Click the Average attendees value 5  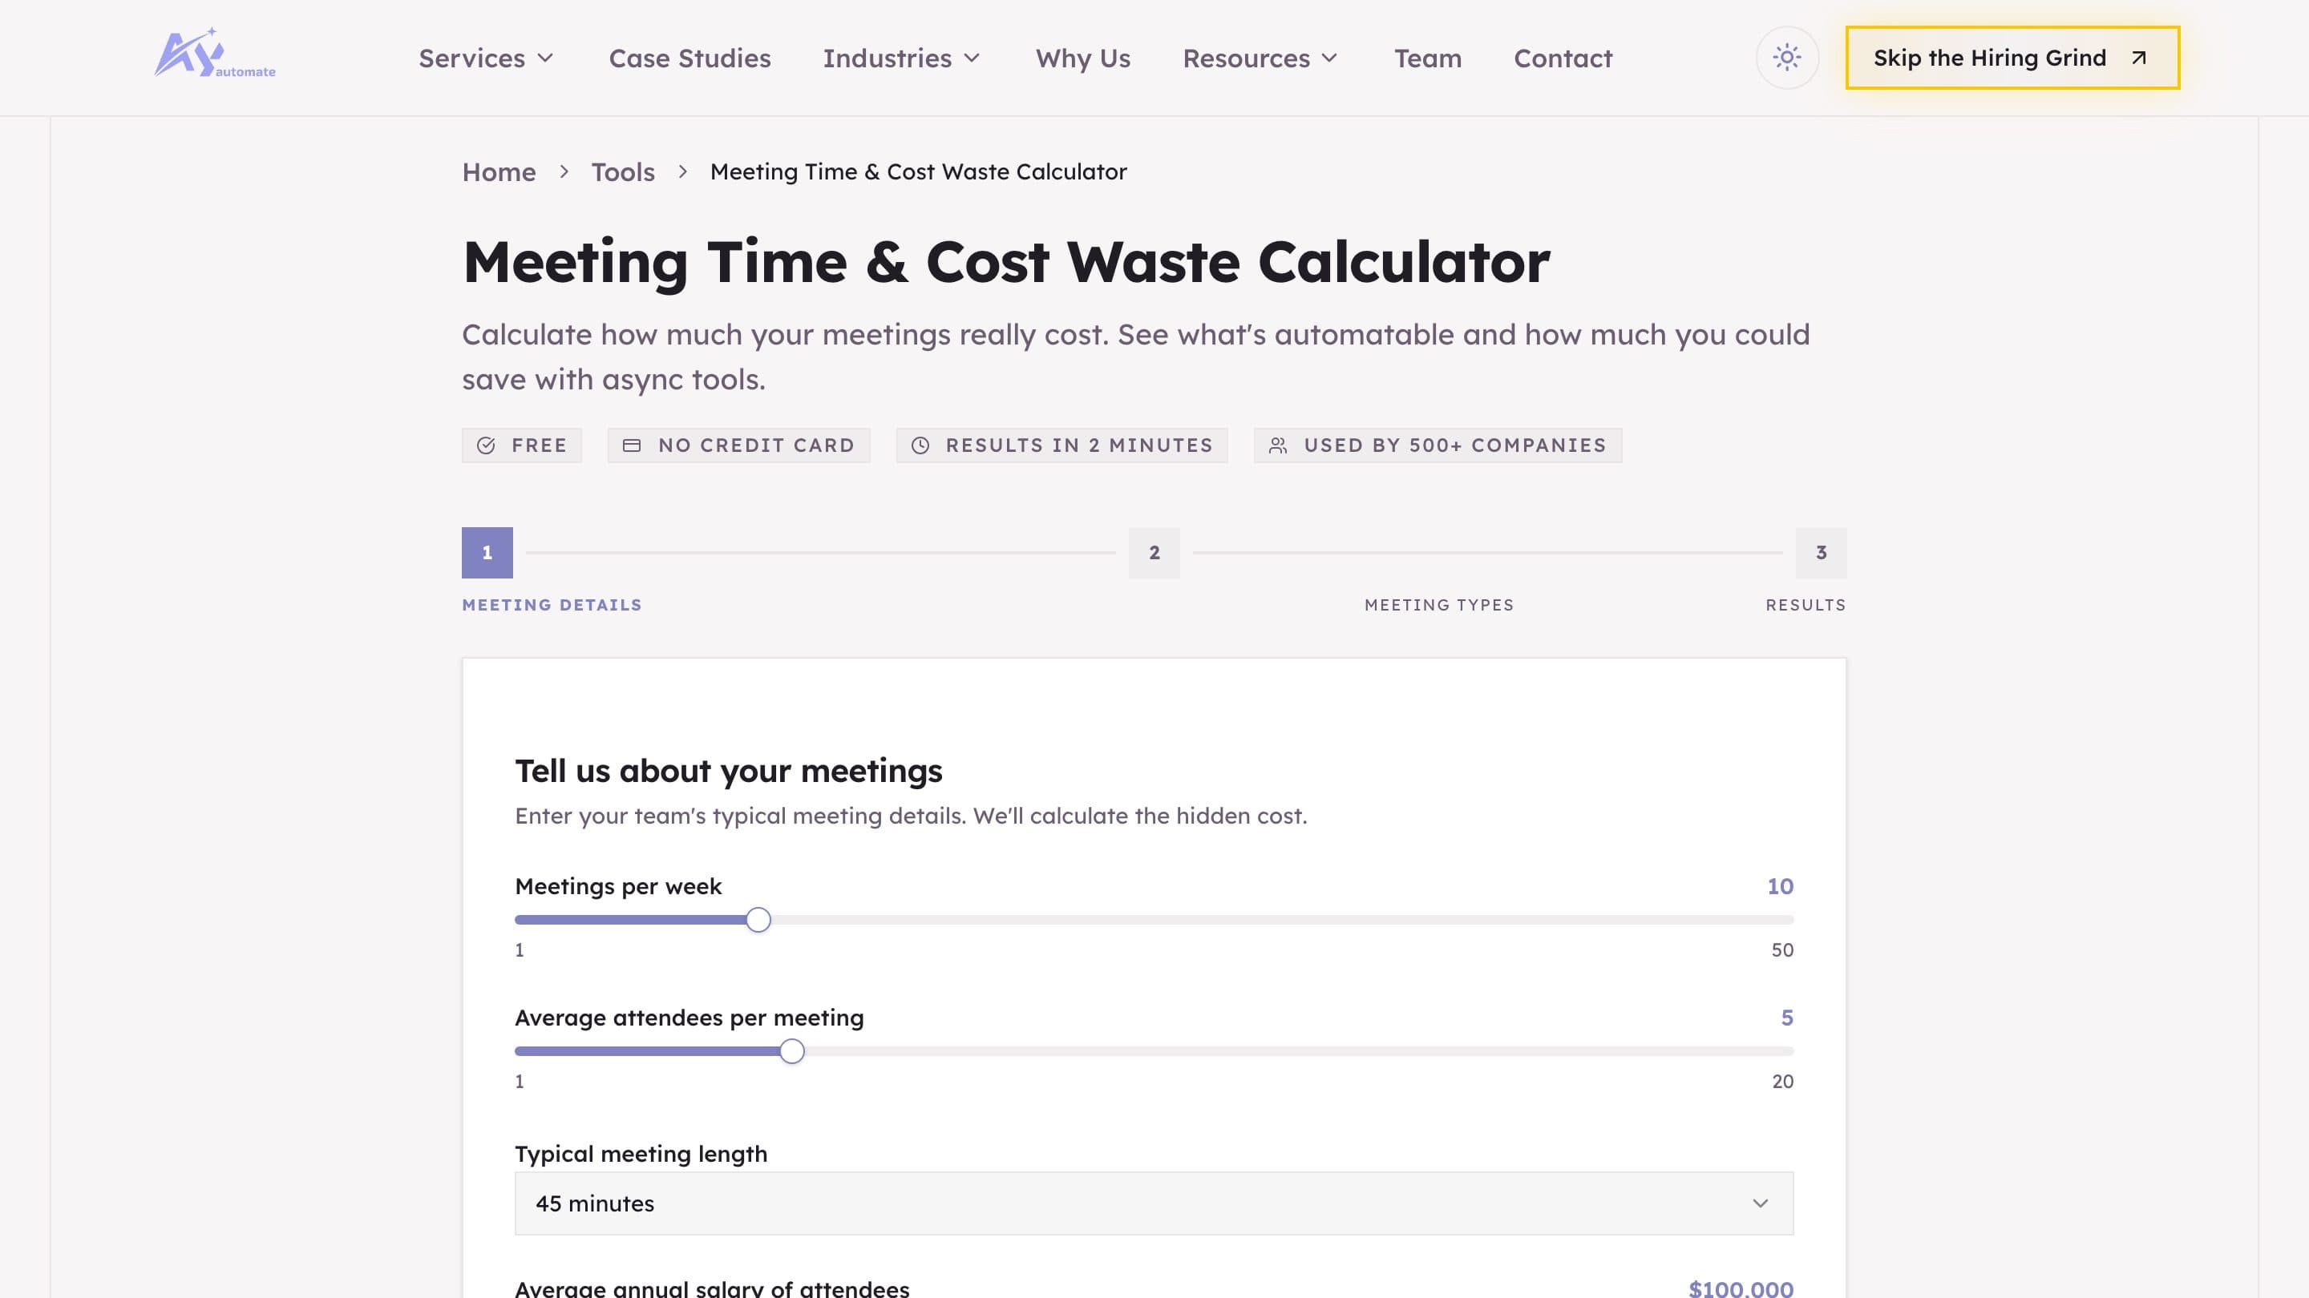pos(1786,1018)
